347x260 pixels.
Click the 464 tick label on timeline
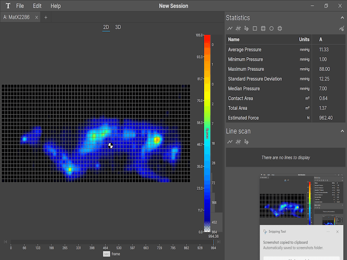coord(105,248)
